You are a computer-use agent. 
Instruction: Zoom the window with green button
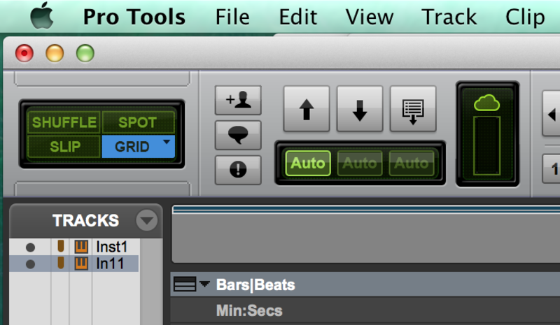(x=85, y=53)
